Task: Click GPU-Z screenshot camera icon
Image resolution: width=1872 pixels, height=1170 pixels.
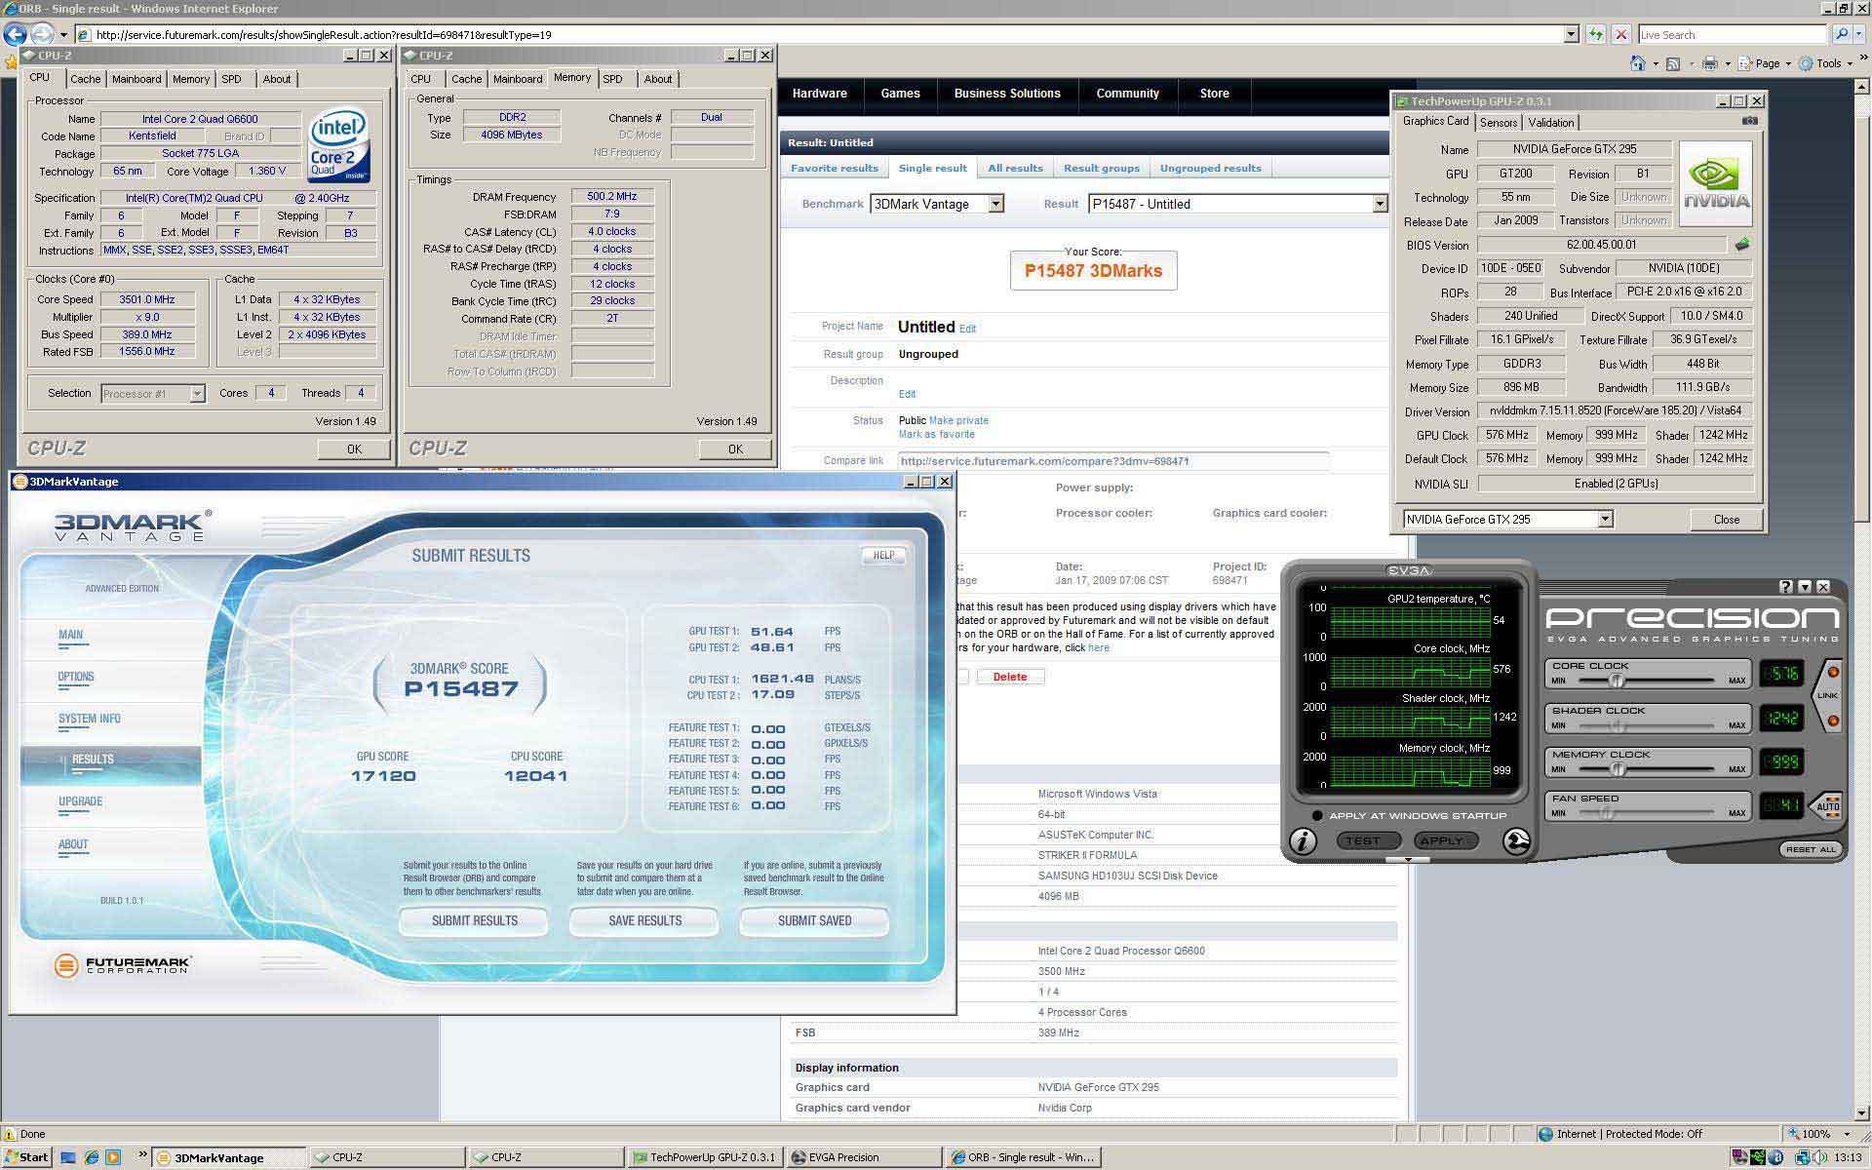Action: tap(1750, 121)
